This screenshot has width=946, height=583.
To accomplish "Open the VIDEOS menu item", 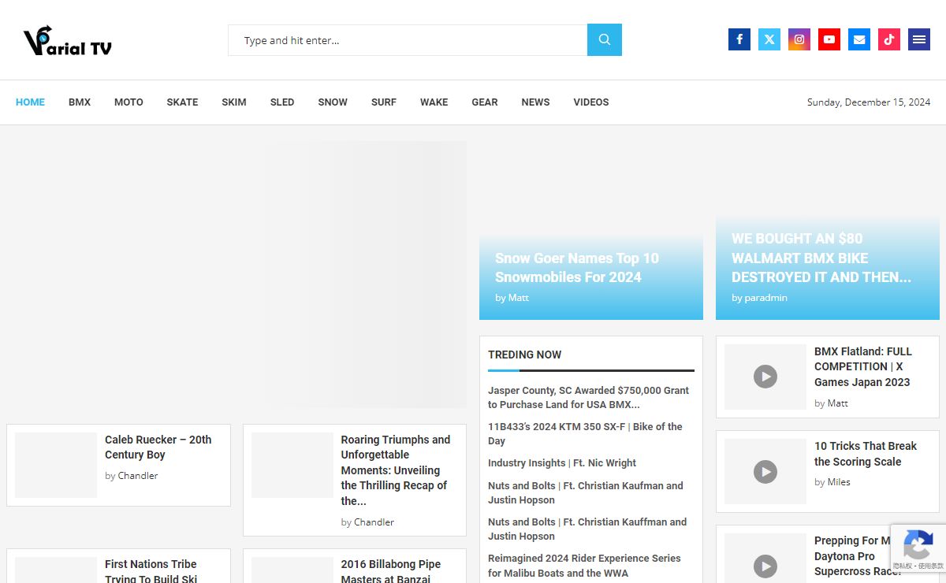I will (590, 102).
